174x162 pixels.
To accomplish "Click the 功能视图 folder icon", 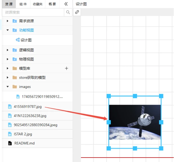I will [x=15, y=30].
